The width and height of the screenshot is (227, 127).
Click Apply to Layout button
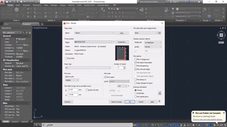[116, 102]
